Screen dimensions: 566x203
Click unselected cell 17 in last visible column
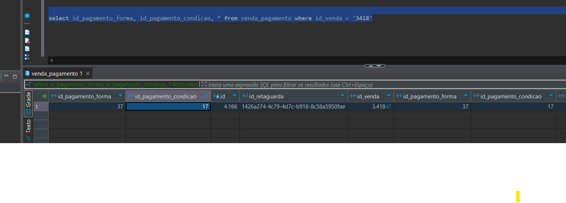(x=513, y=107)
